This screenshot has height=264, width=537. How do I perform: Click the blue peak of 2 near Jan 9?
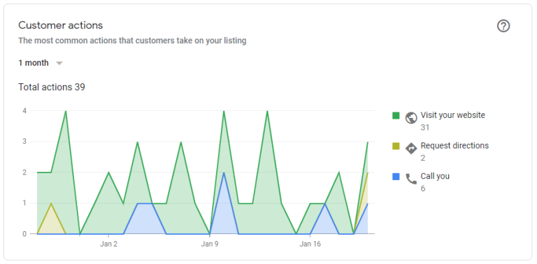point(224,173)
